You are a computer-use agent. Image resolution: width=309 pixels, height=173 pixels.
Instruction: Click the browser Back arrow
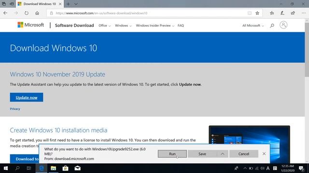tap(5, 13)
